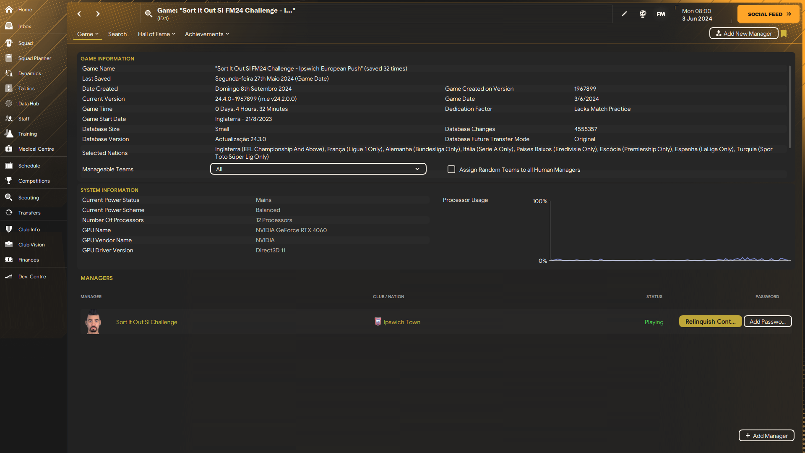Click the Processor Usage graph
The height and width of the screenshot is (453, 805).
(x=670, y=230)
